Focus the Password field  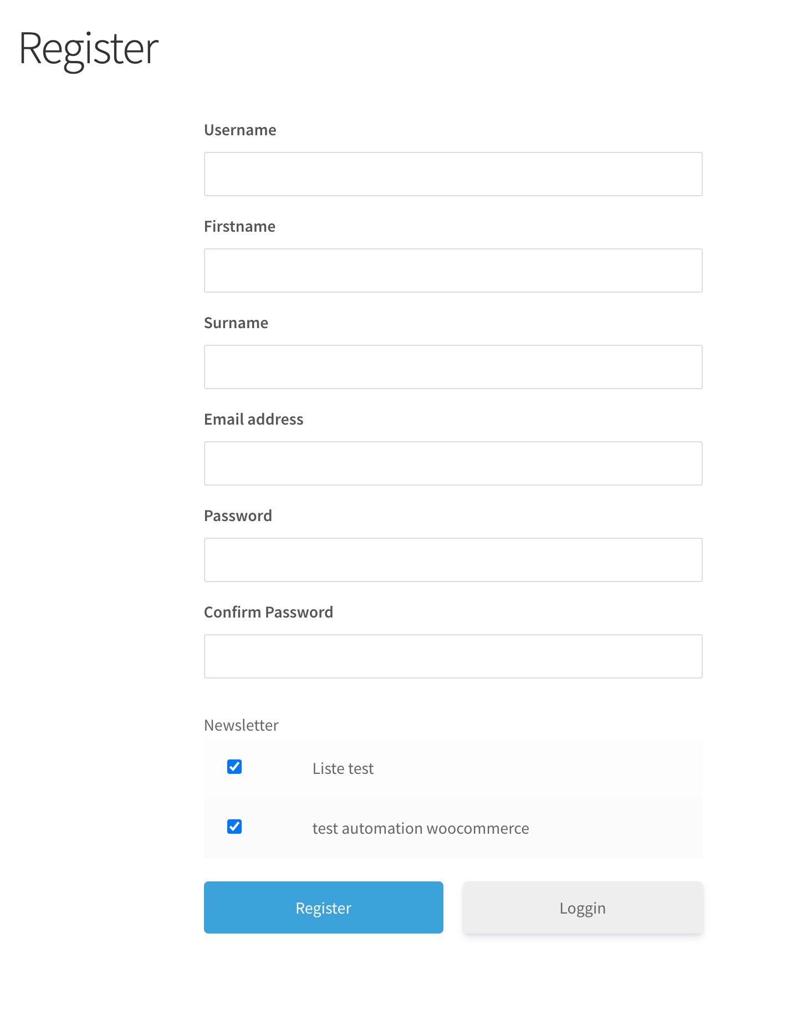tap(453, 560)
